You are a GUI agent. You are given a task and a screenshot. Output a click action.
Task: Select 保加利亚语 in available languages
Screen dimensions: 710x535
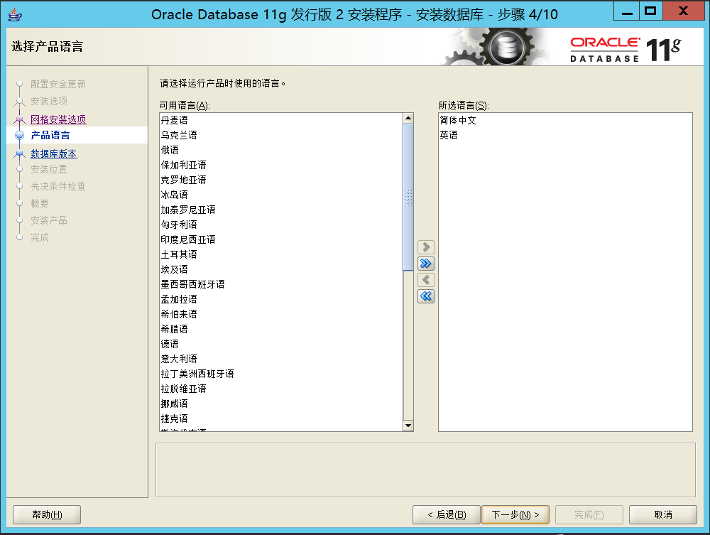[x=280, y=165]
